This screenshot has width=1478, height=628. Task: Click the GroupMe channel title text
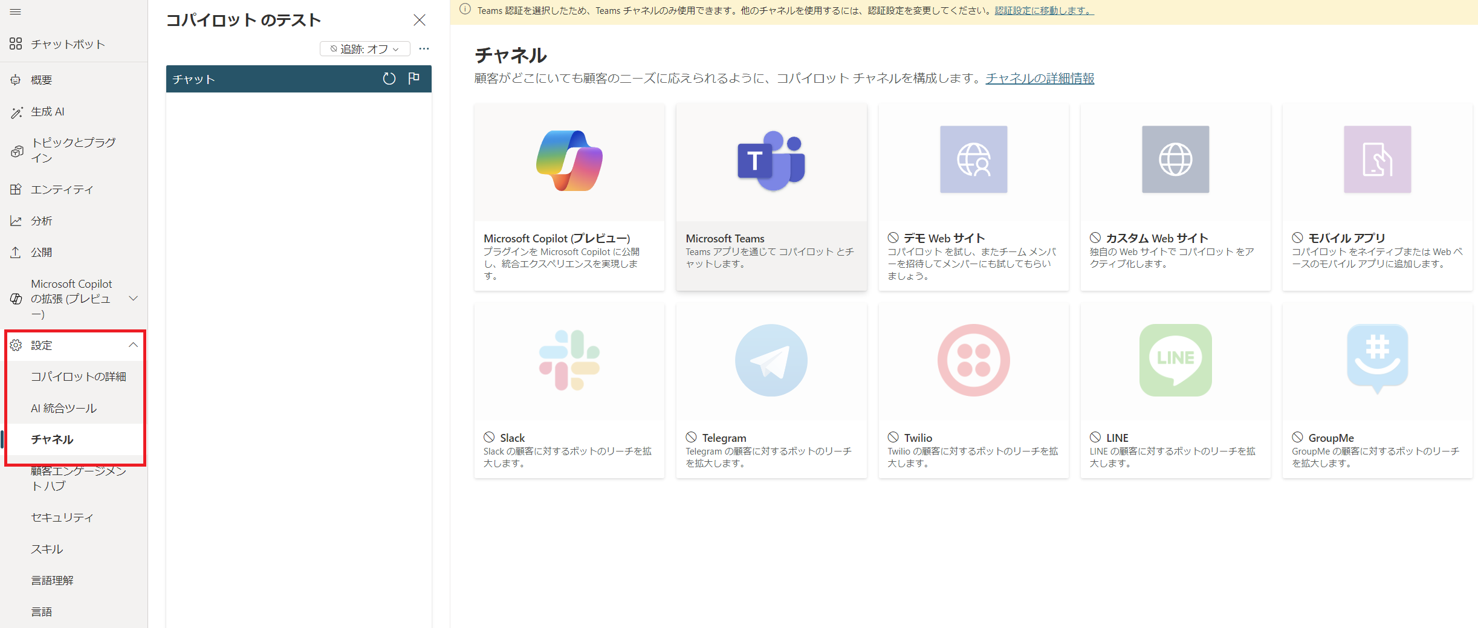click(1331, 438)
